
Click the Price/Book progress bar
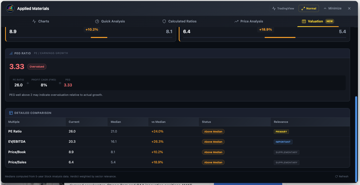pyautogui.click(x=99, y=37)
